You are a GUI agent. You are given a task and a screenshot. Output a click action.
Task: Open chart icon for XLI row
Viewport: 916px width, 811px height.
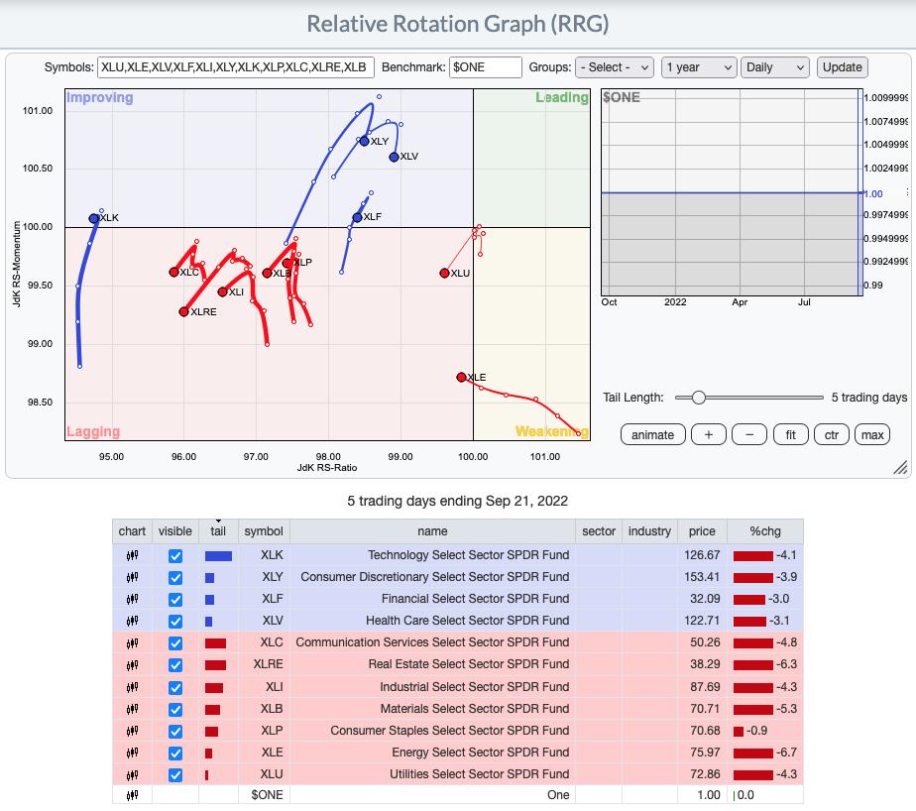[x=133, y=687]
